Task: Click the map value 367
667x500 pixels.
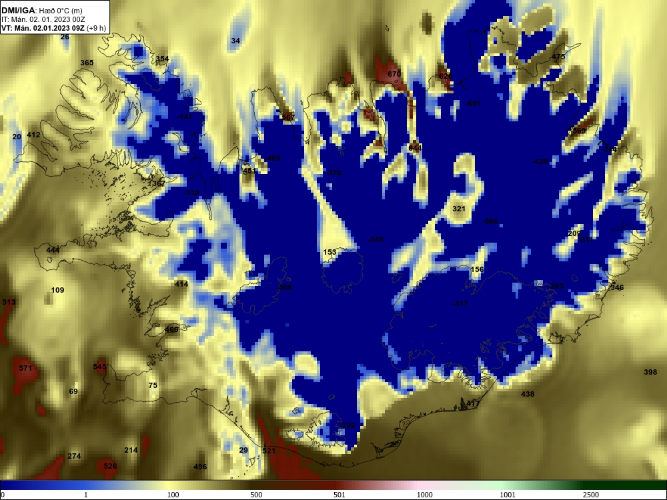Action: [158, 183]
